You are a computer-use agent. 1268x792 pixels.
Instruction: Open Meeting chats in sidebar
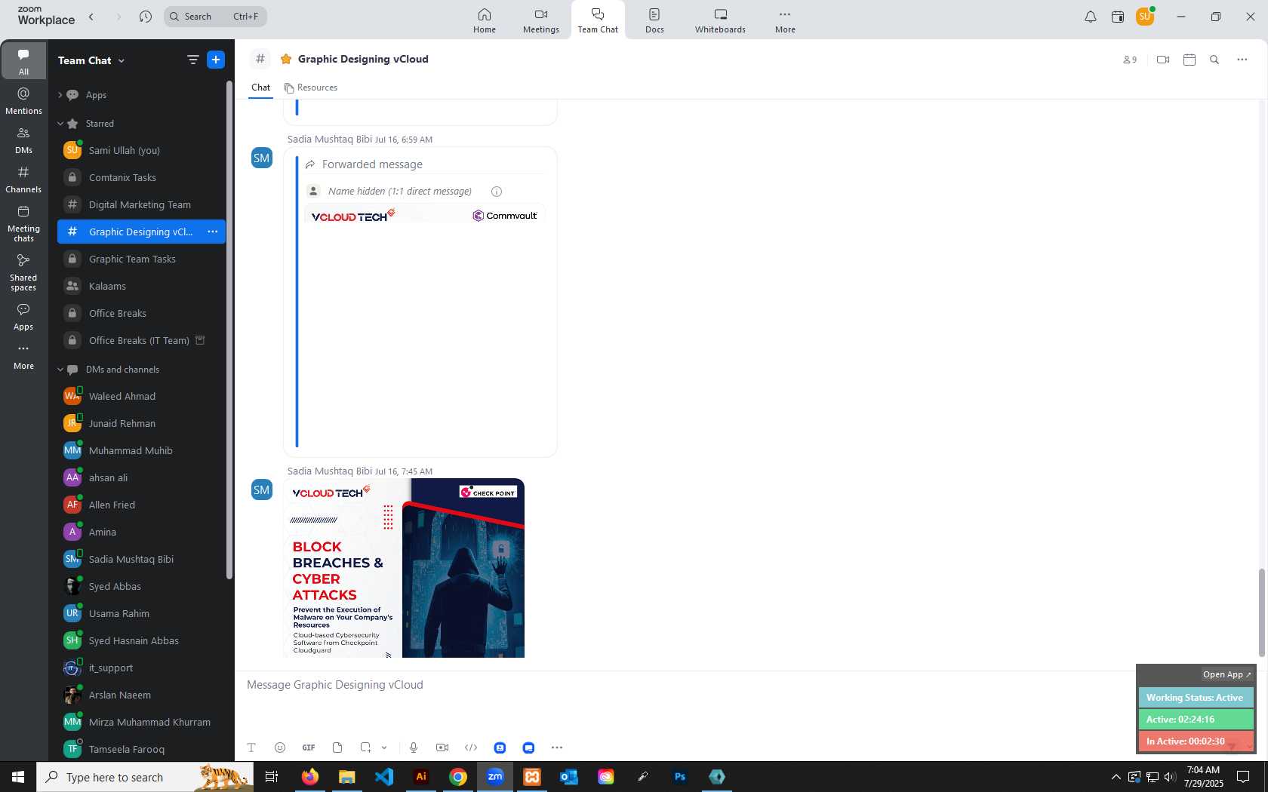pyautogui.click(x=23, y=224)
